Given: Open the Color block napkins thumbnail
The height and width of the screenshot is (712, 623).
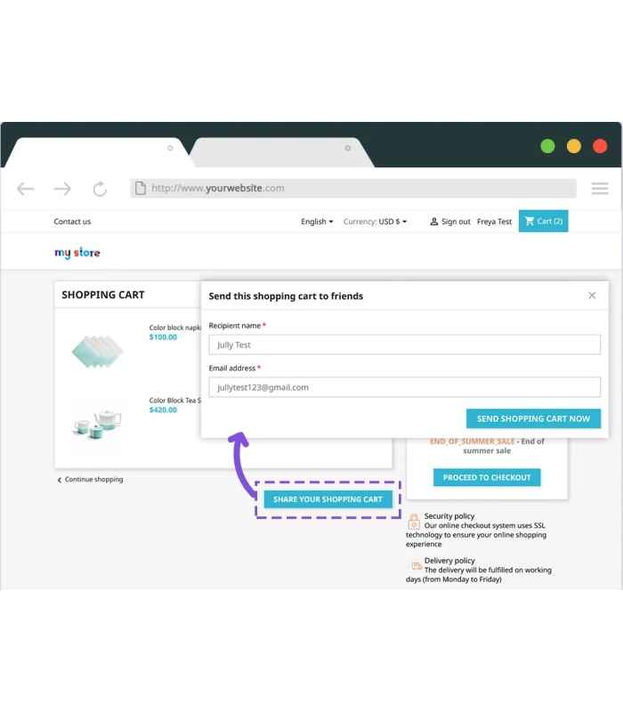Looking at the screenshot, I should point(97,352).
